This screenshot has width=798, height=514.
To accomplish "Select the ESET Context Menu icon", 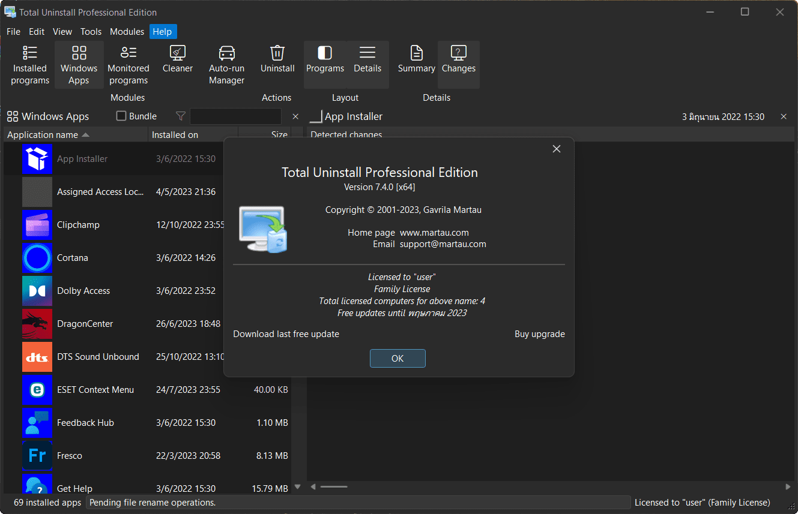I will pyautogui.click(x=37, y=390).
